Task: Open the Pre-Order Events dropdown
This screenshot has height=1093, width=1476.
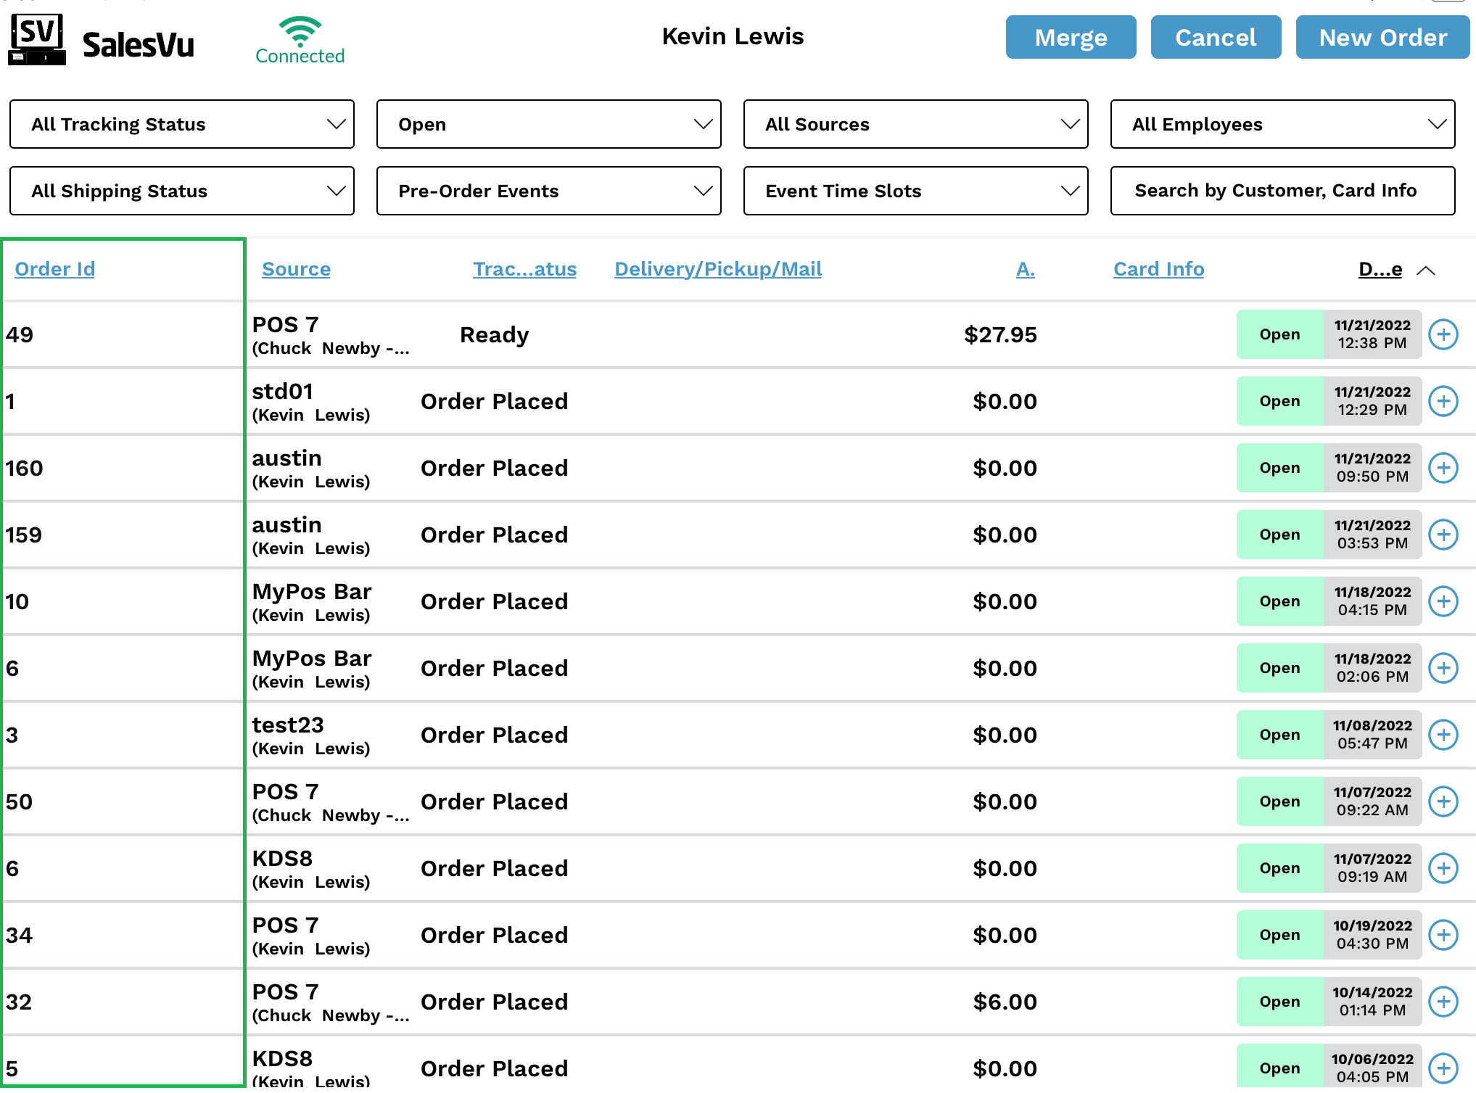Action: (x=548, y=191)
